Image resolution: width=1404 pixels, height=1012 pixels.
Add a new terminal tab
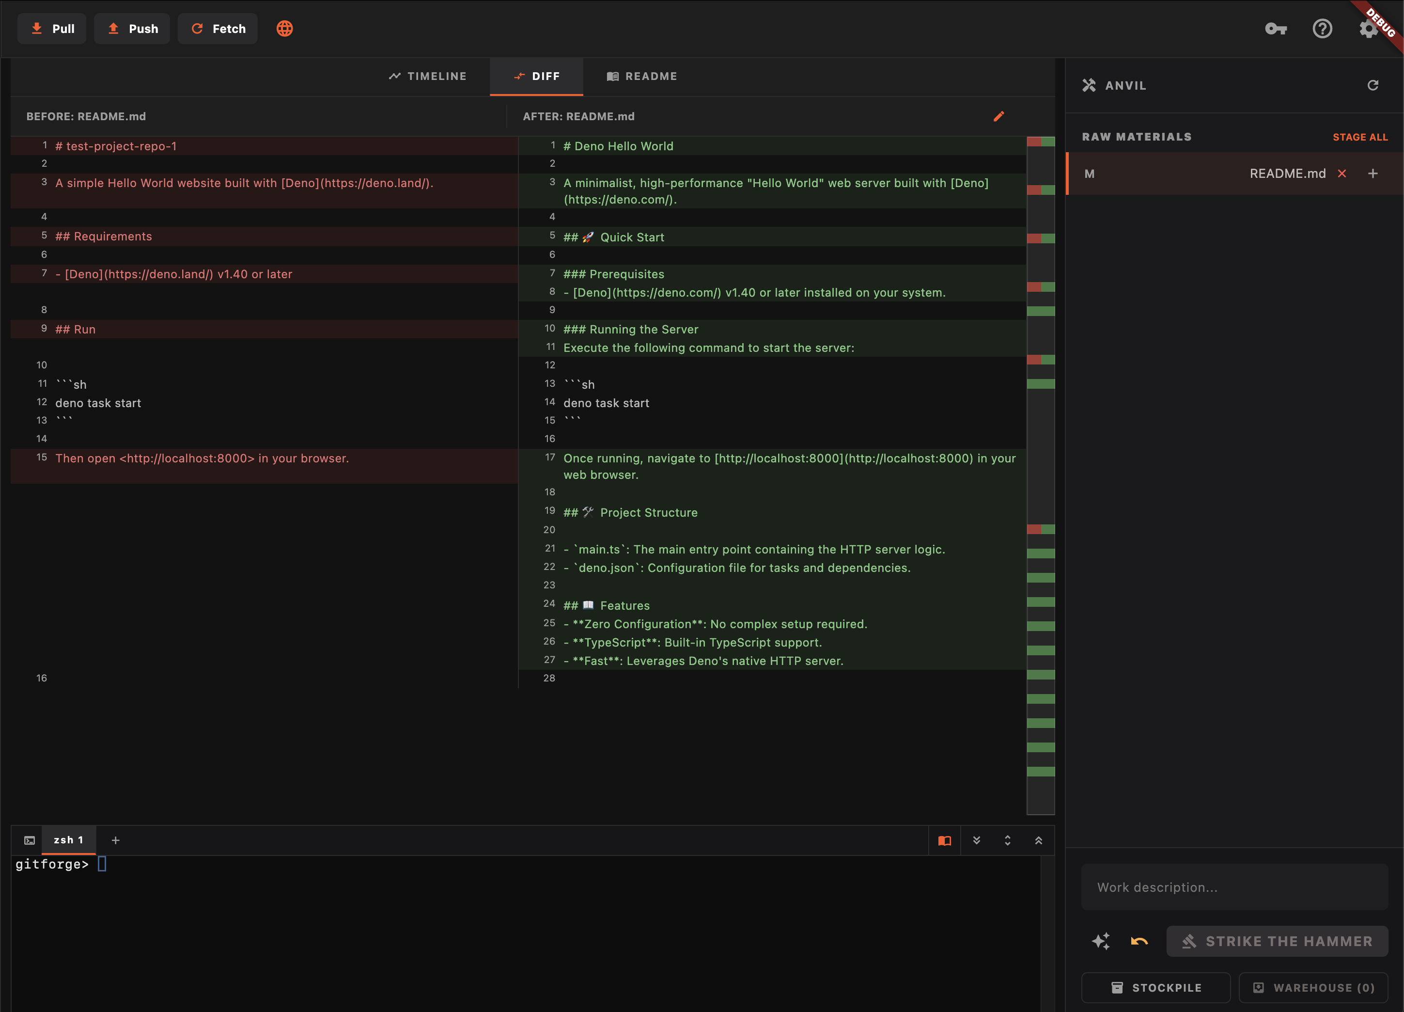point(116,840)
